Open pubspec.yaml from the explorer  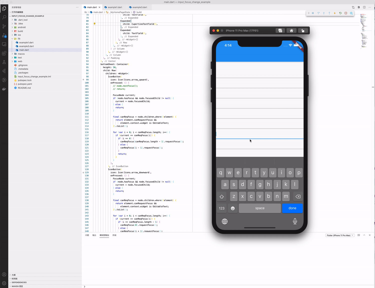24,84
